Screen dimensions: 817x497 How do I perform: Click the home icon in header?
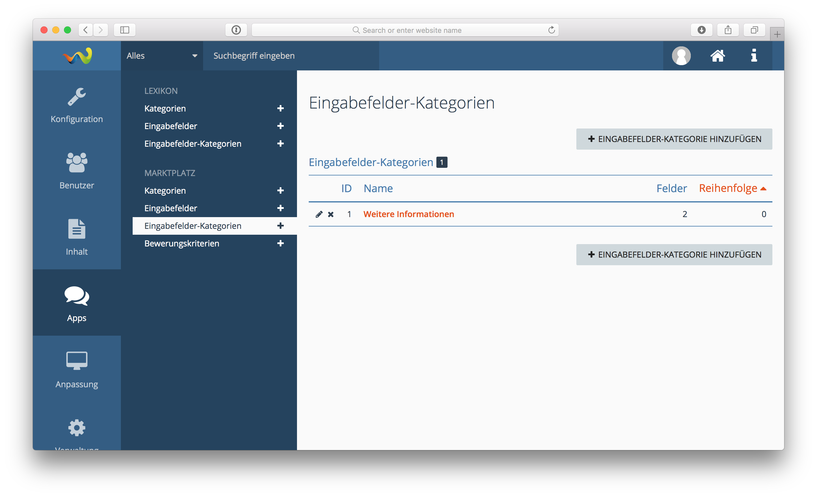coord(718,56)
